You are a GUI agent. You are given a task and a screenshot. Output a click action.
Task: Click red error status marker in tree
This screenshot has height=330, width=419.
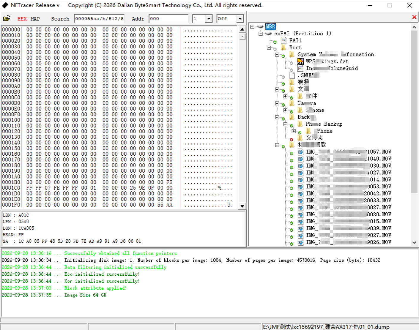(292, 140)
